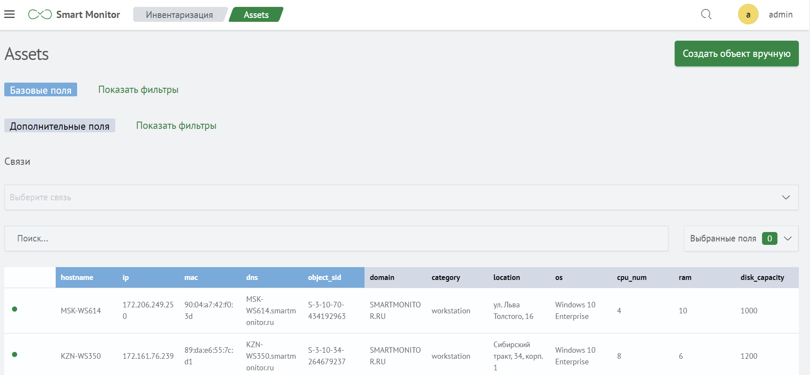810x375 pixels.
Task: Click MAC cell 89:da:e6:55:7c:d1
Action: pyautogui.click(x=209, y=356)
